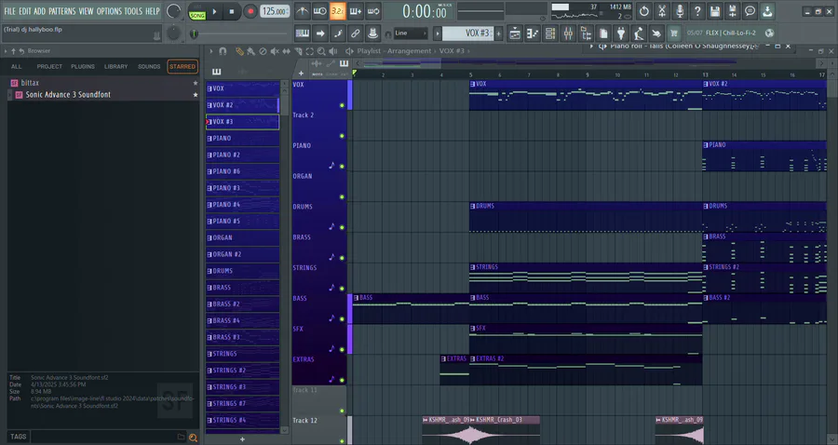
Task: Click the red record button
Action: click(x=250, y=11)
